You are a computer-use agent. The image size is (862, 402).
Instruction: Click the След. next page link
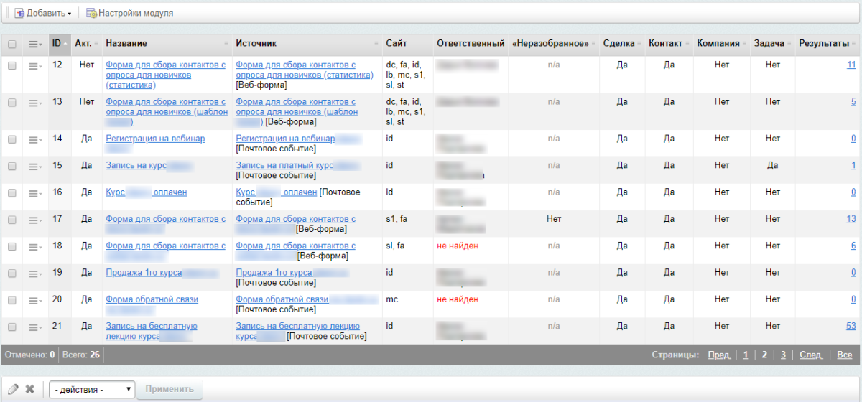tap(811, 355)
